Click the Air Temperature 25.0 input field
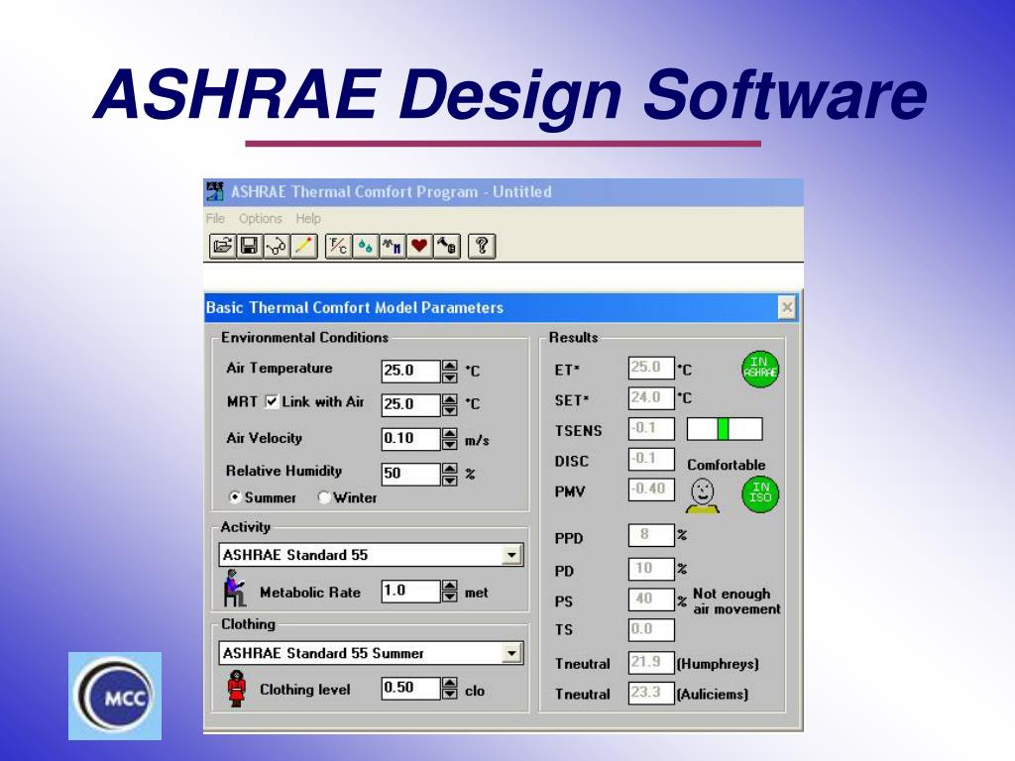Viewport: 1015px width, 761px height. (410, 371)
